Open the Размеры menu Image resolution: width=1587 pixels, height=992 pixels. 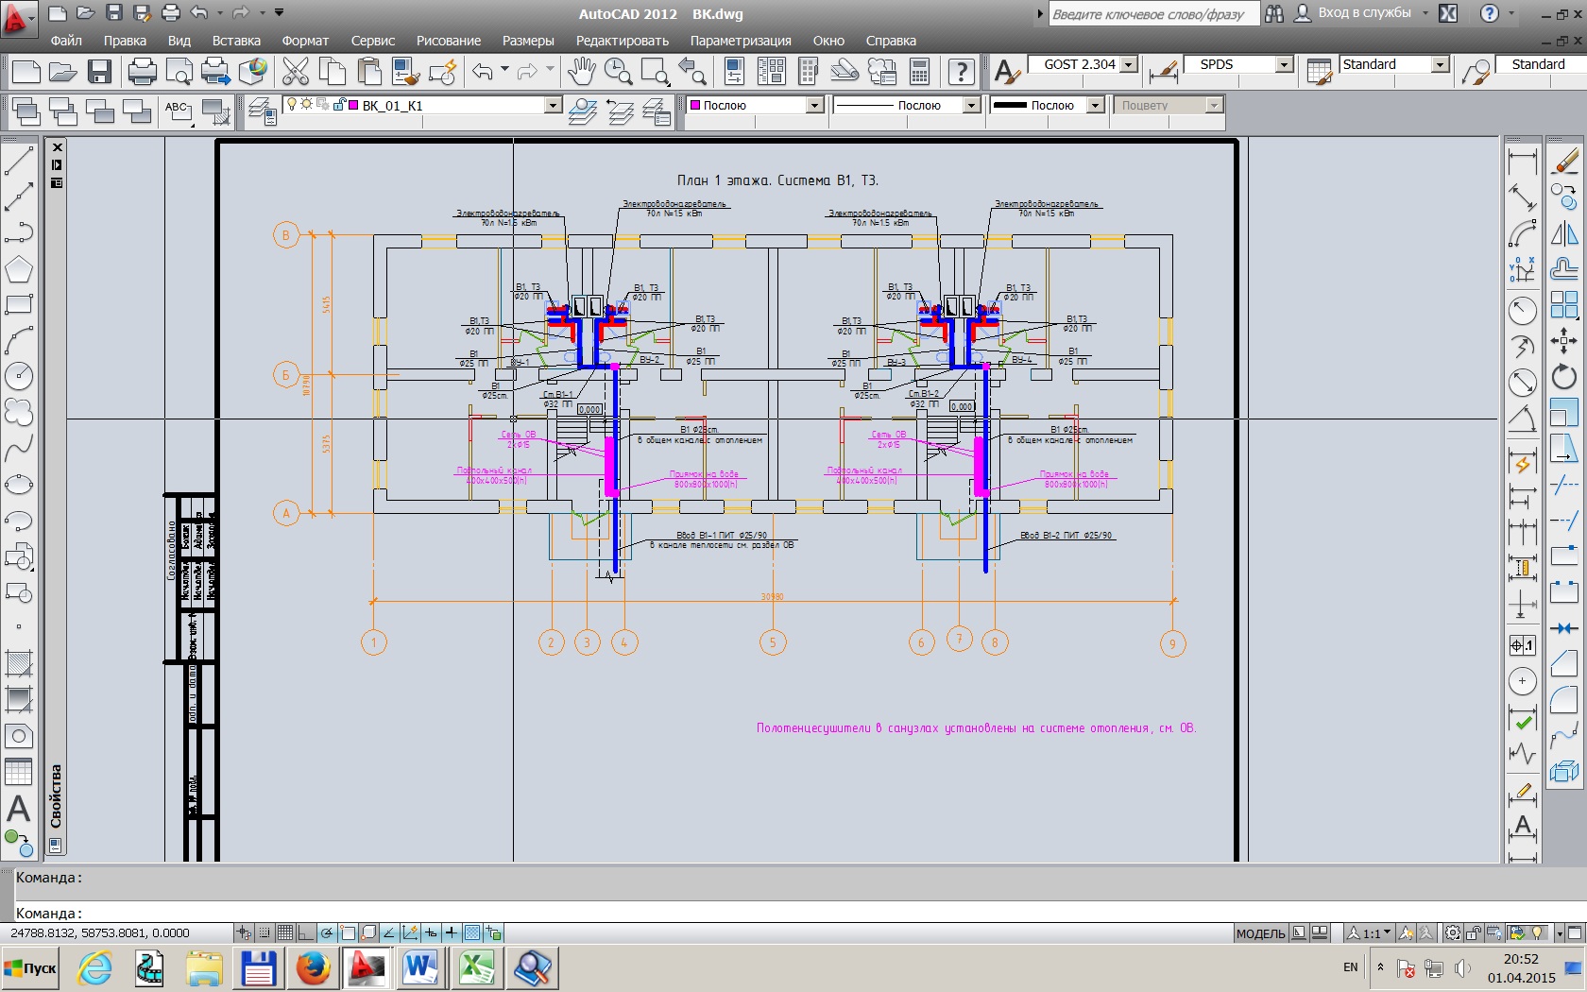point(528,41)
